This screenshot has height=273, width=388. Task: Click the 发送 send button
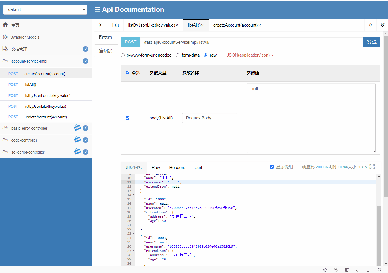tap(371, 42)
